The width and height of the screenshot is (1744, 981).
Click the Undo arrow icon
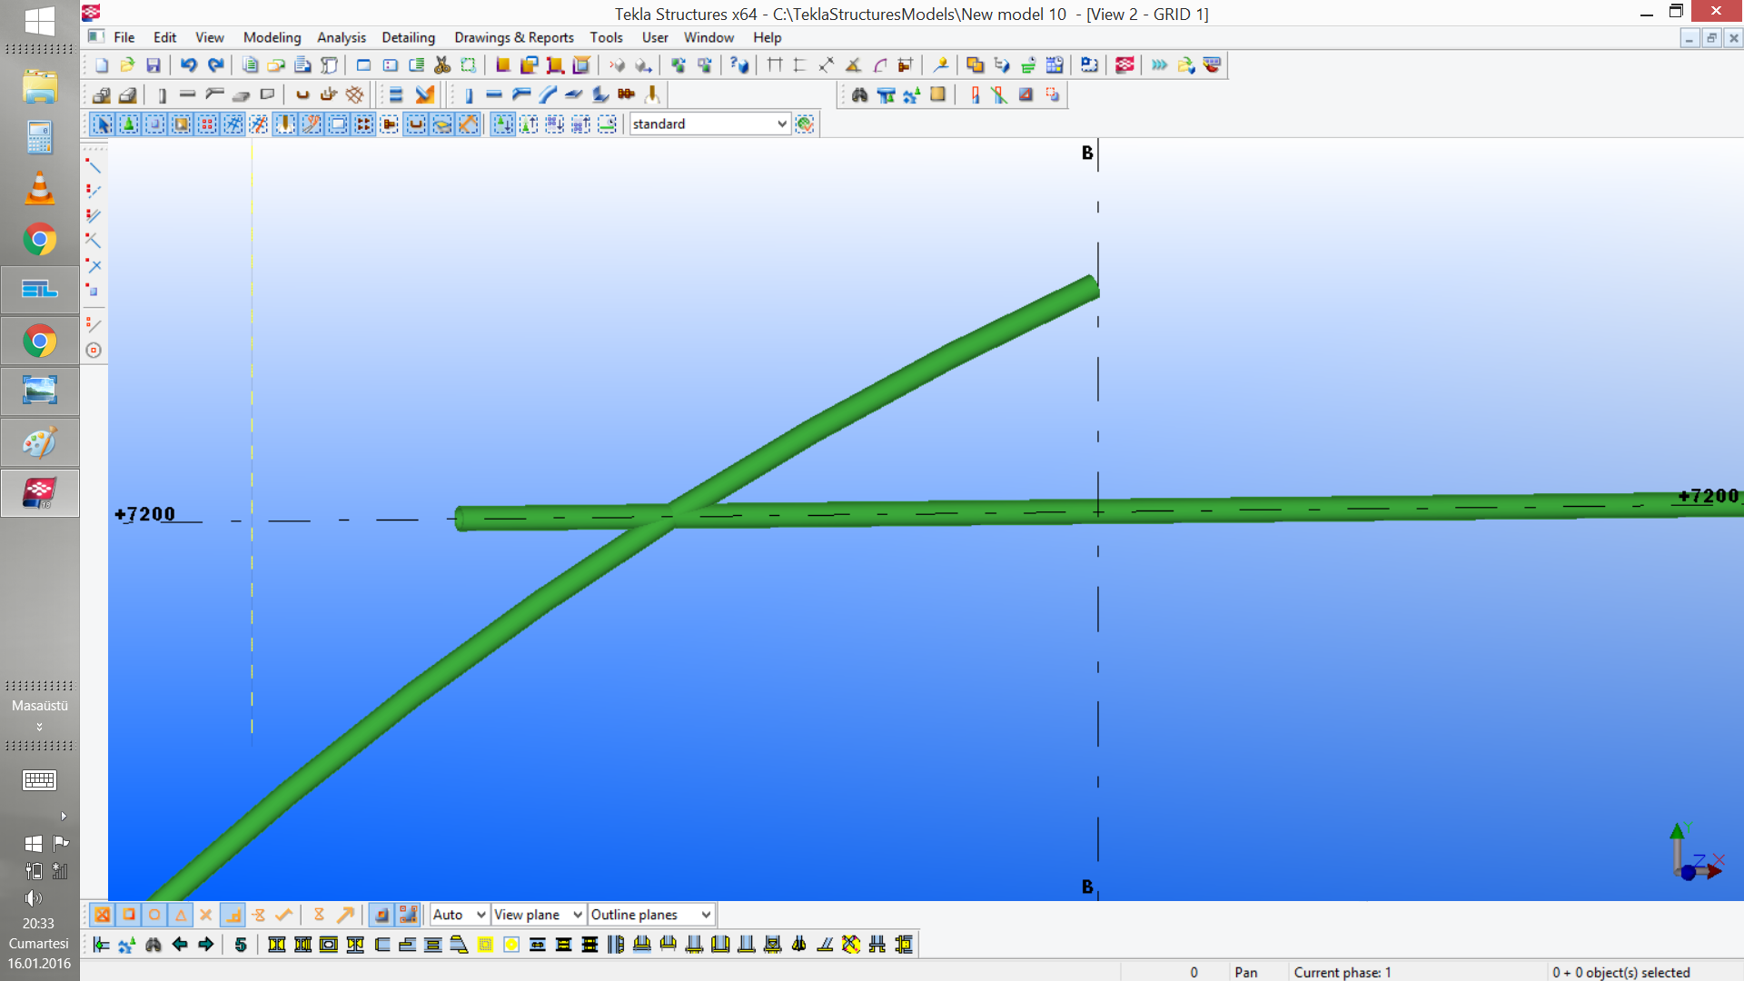pyautogui.click(x=188, y=65)
